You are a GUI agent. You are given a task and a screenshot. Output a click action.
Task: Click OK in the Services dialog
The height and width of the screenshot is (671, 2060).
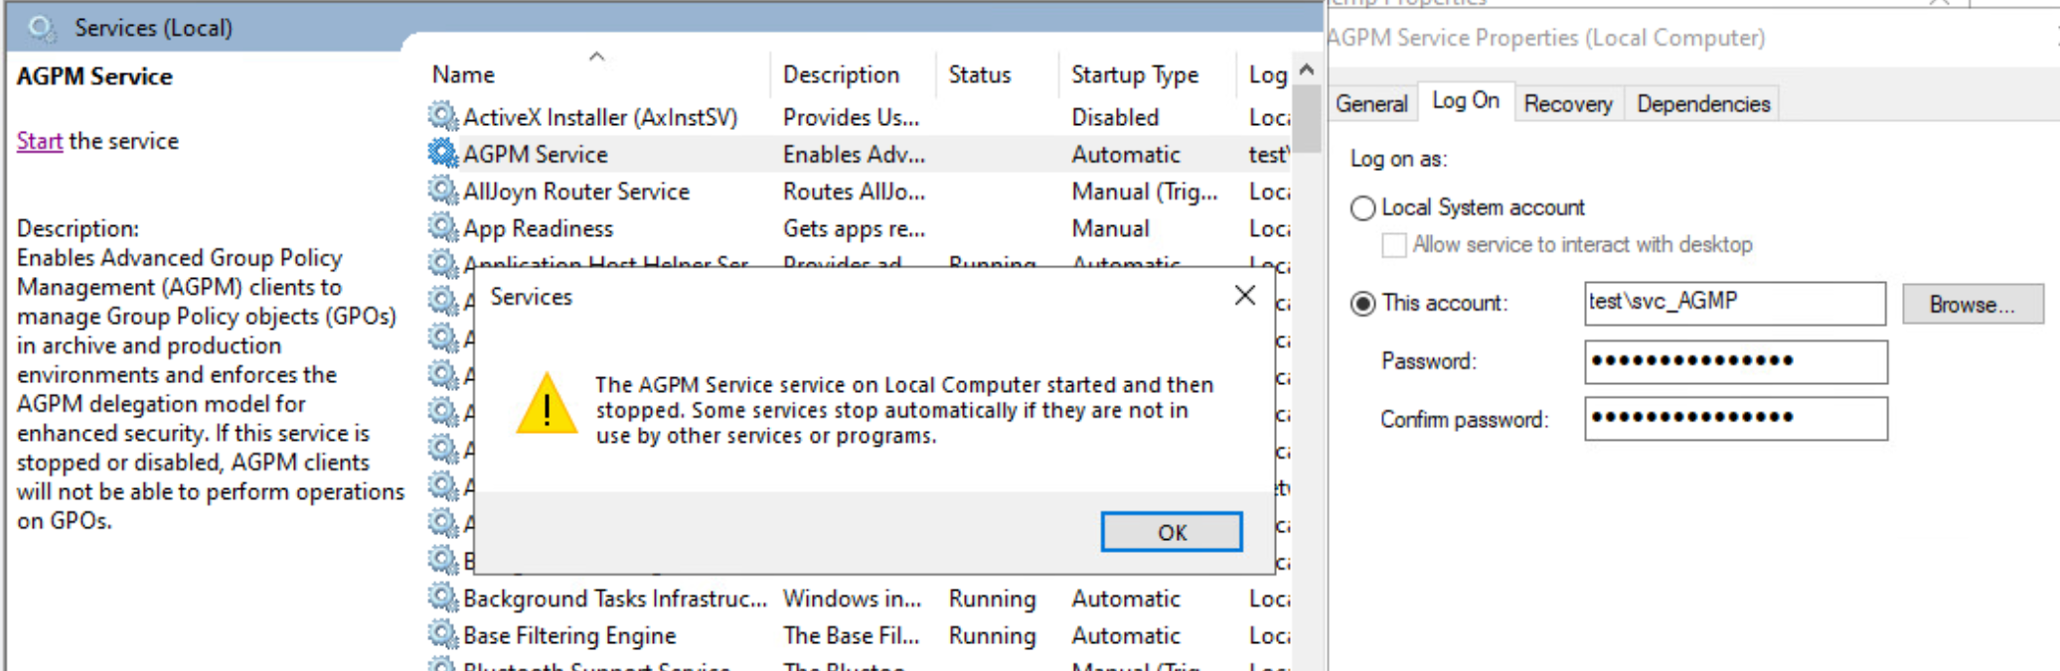point(1172,532)
